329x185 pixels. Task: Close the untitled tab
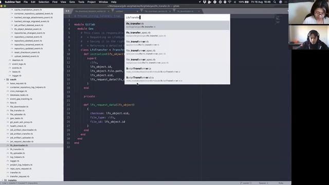[x=137, y=11]
